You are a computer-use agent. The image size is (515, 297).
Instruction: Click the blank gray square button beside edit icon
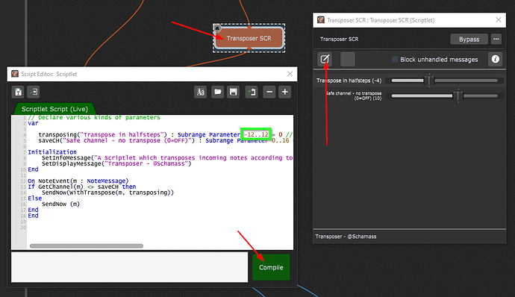point(348,59)
